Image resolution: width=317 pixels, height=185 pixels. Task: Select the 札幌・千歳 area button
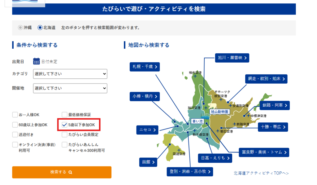click(x=145, y=67)
